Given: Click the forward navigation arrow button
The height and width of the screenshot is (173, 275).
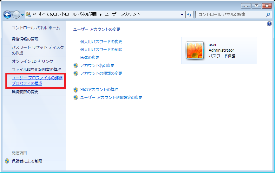Looking at the screenshot, I should click(x=16, y=15).
